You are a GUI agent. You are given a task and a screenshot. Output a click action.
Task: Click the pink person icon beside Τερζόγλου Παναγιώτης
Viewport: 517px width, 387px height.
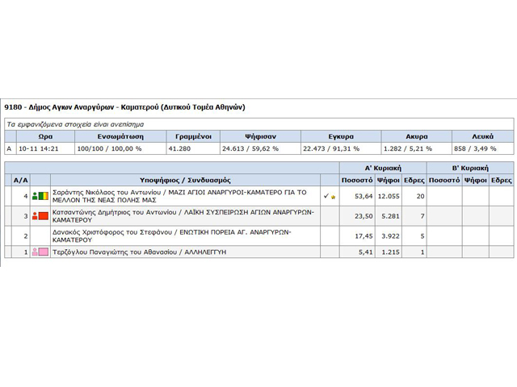[x=36, y=252]
